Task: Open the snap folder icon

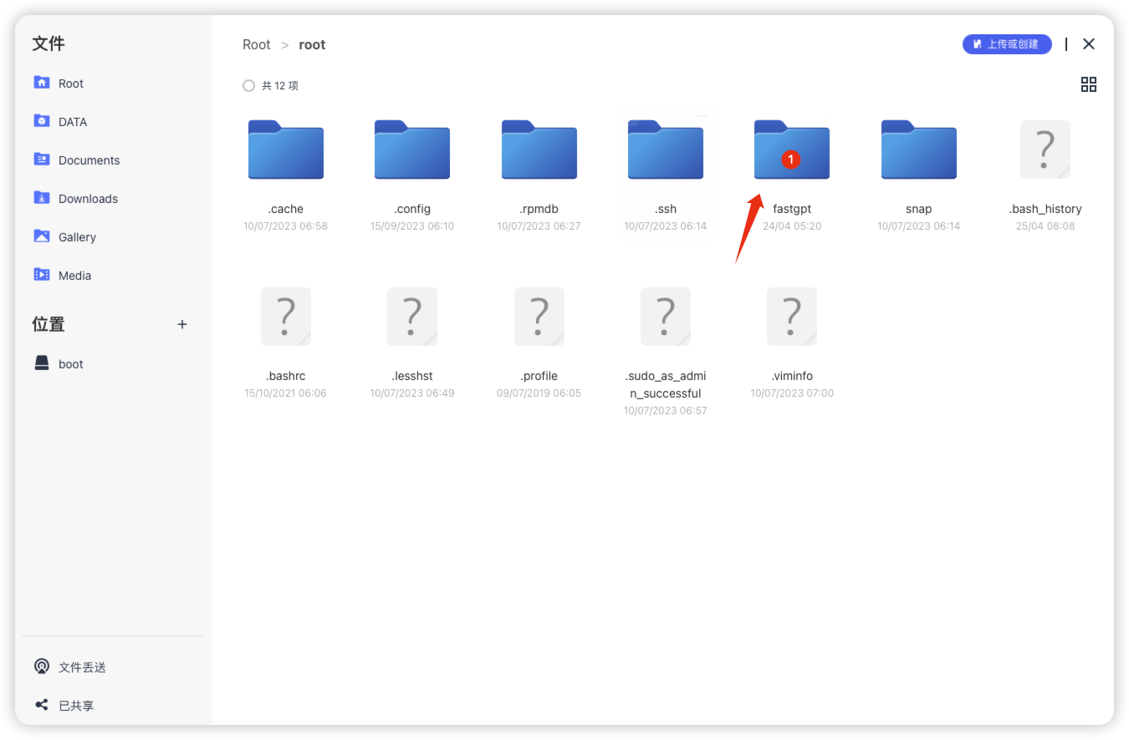Action: click(919, 150)
